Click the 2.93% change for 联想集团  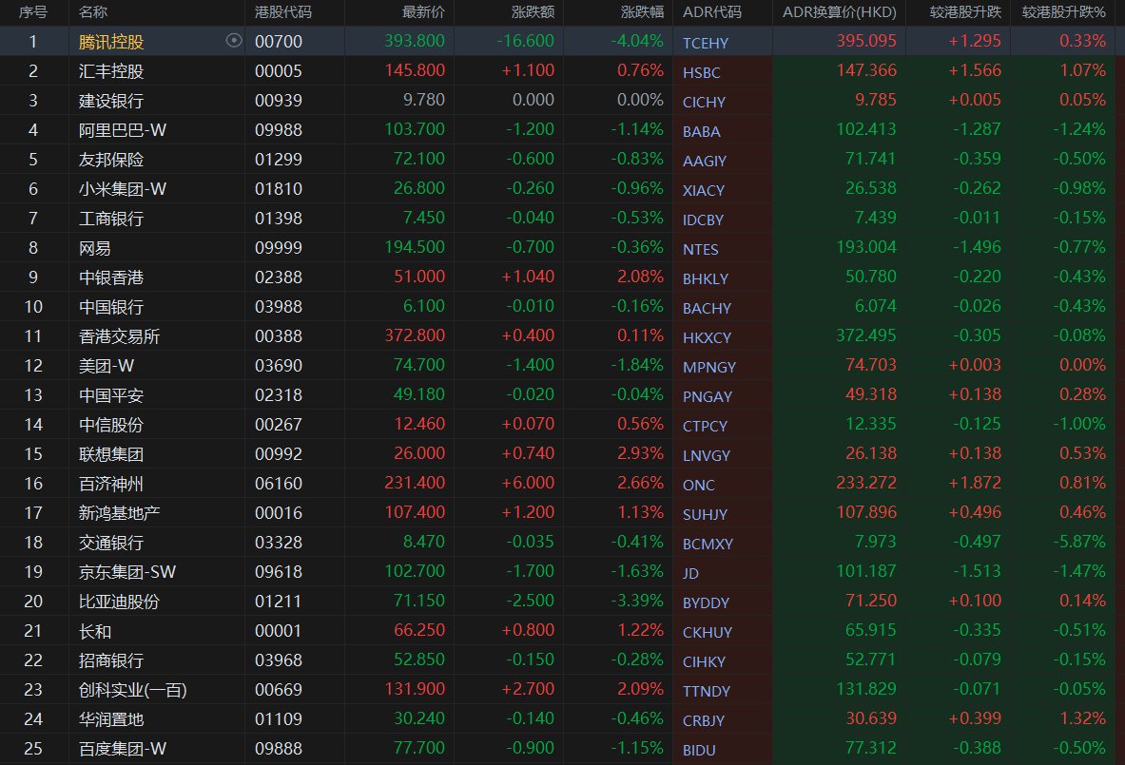coord(641,453)
